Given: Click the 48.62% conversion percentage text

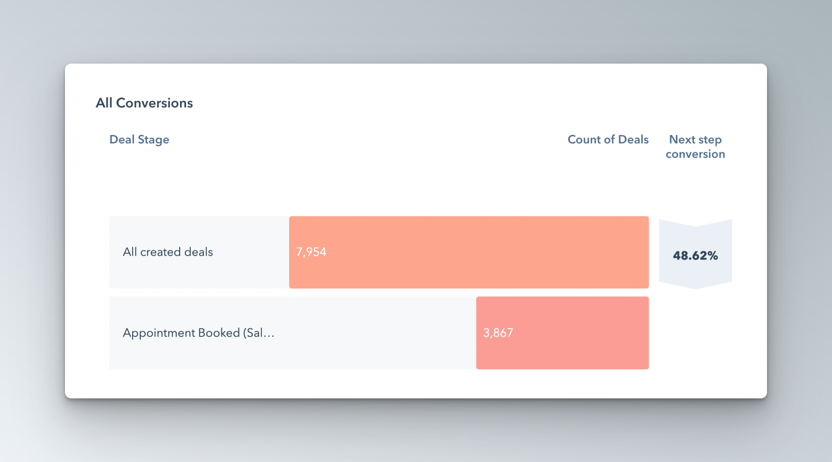Looking at the screenshot, I should point(695,256).
